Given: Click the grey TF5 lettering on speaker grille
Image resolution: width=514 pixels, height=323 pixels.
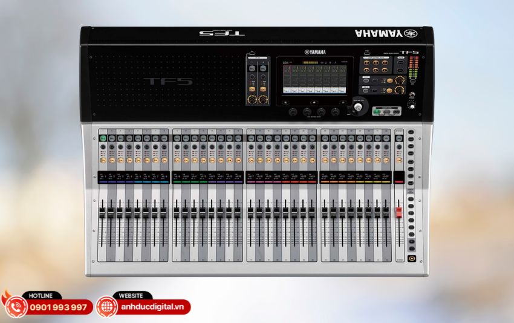Looking at the screenshot, I should [168, 81].
